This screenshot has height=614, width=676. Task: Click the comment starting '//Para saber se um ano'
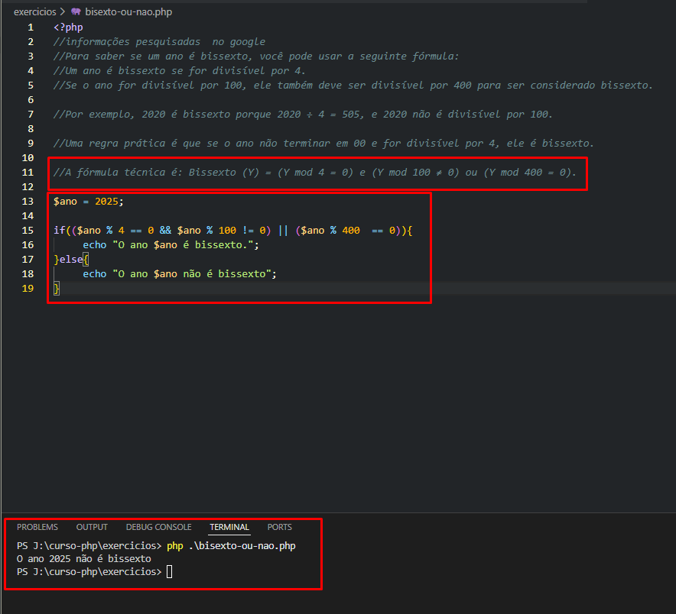pos(256,56)
